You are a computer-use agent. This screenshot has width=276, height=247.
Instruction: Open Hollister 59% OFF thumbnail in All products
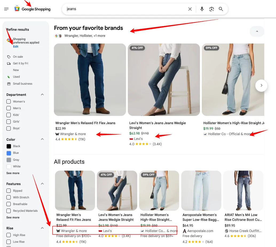pyautogui.click(x=159, y=191)
